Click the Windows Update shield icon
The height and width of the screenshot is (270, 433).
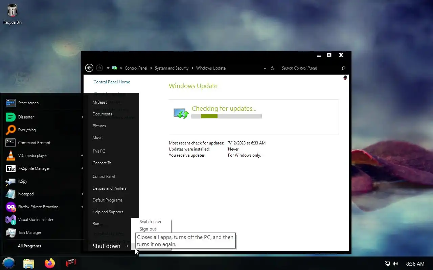tap(181, 113)
